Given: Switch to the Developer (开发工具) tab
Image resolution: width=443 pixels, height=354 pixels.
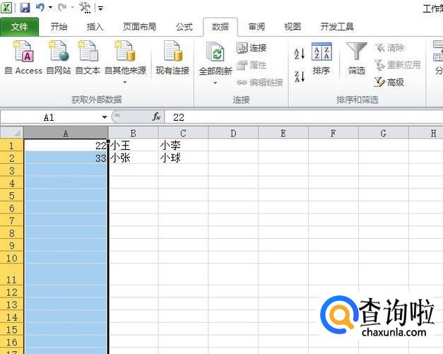Looking at the screenshot, I should [x=337, y=27].
